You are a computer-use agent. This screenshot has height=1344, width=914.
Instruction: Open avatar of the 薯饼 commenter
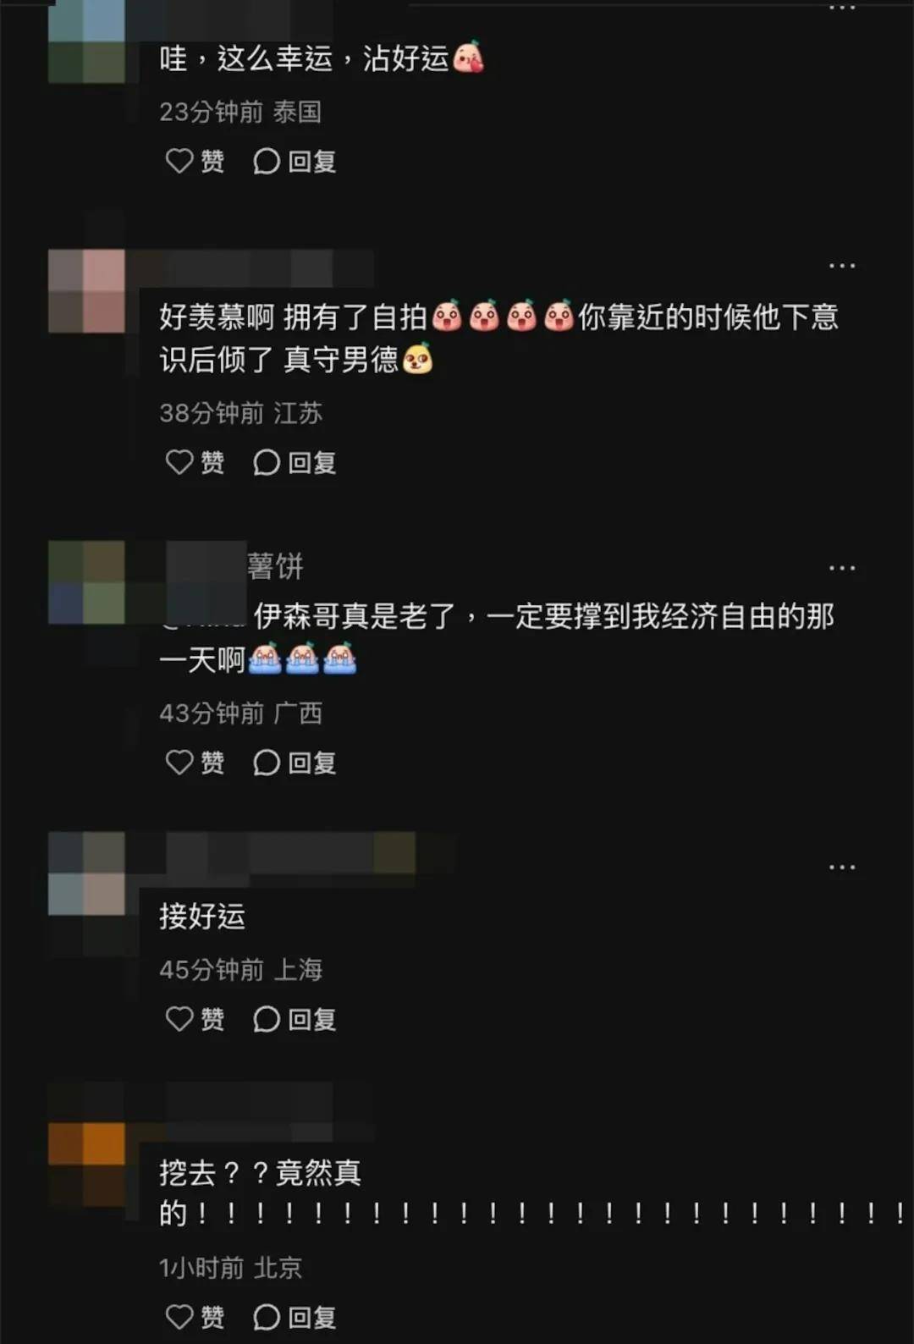86,582
